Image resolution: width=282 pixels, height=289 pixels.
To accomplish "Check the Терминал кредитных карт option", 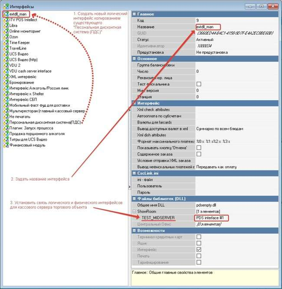I will pos(199,237).
